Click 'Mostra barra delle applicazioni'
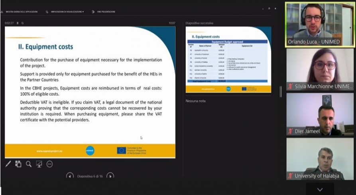The image size is (356, 195). (22, 12)
